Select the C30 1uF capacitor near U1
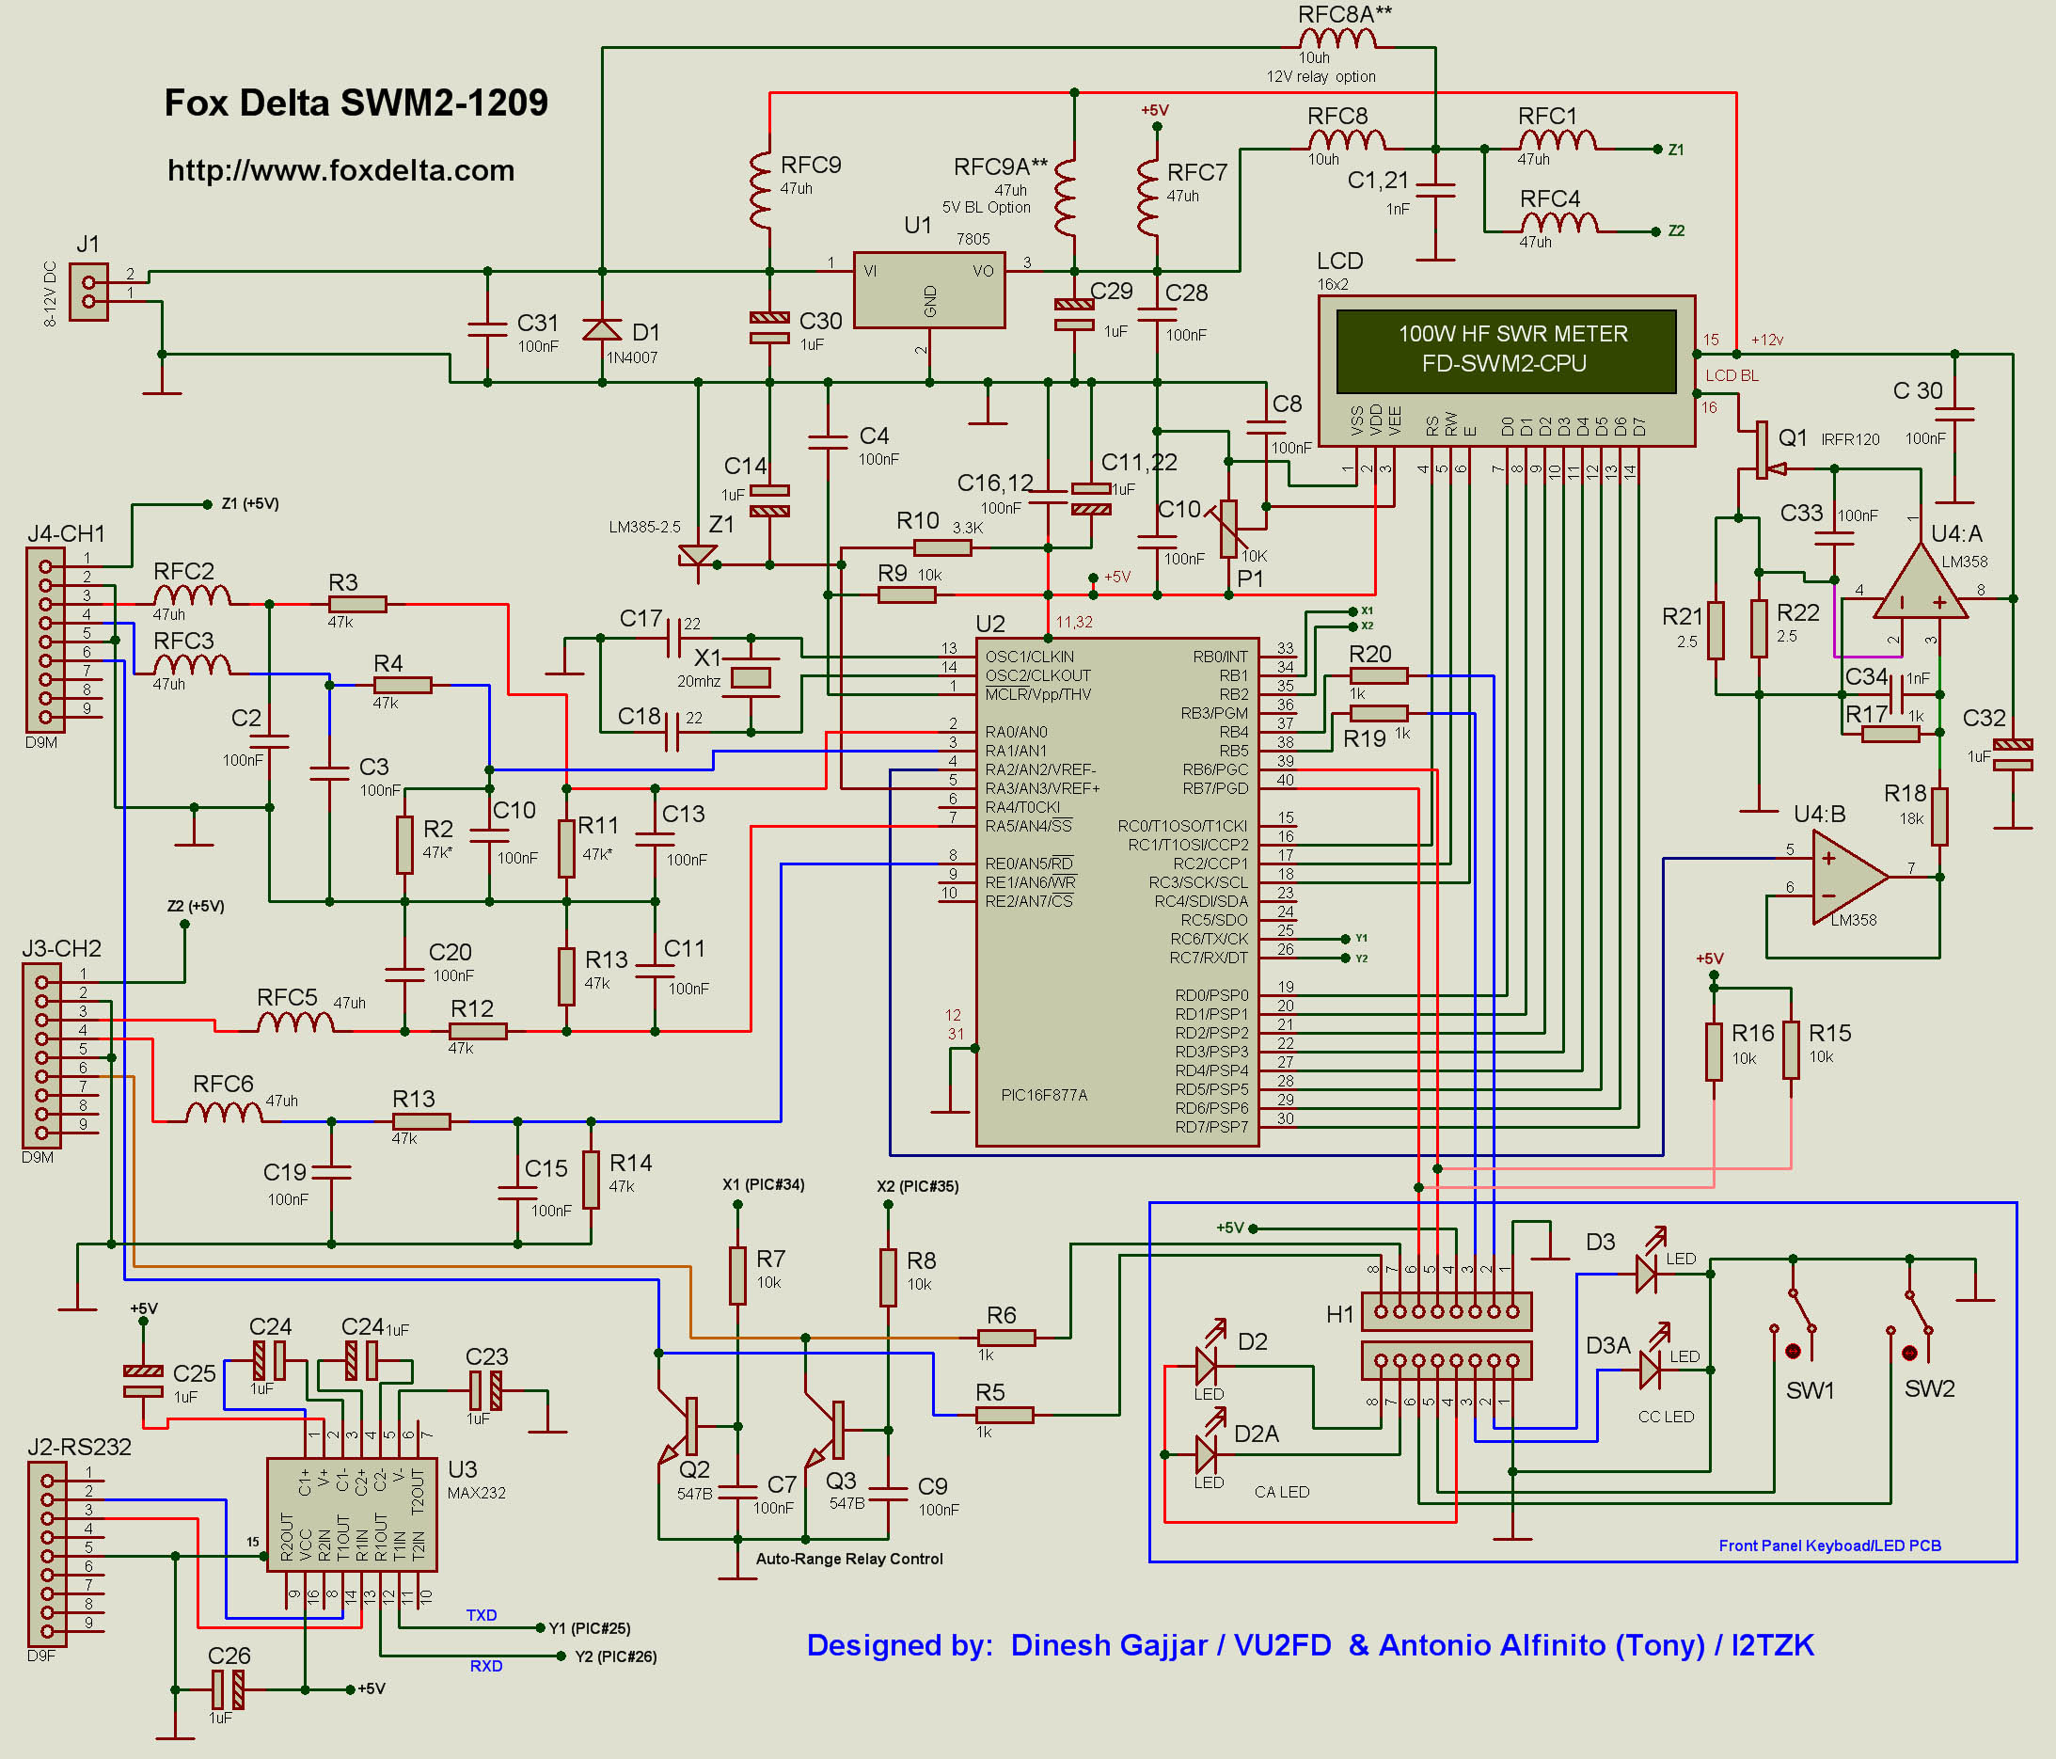The image size is (2056, 1759). pos(770,327)
